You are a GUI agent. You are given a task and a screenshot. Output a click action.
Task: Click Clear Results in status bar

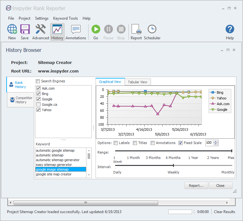(x=224, y=212)
